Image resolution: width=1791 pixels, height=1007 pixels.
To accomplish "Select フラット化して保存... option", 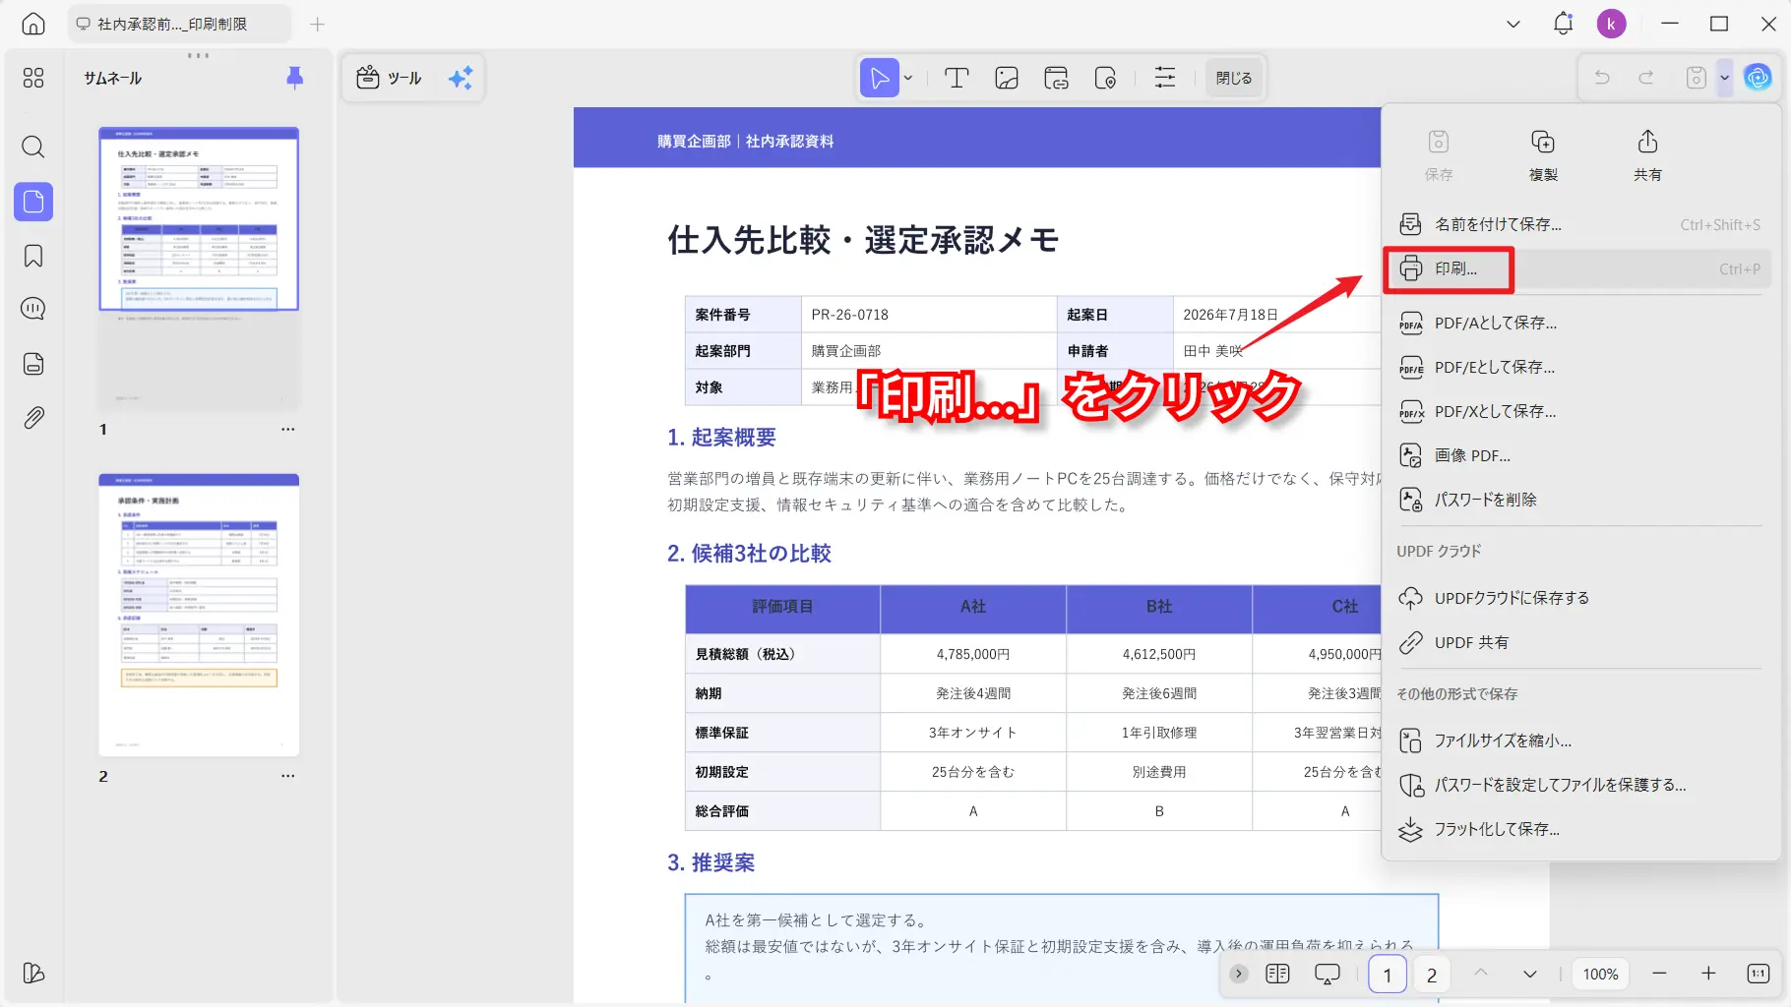I will [x=1580, y=829].
